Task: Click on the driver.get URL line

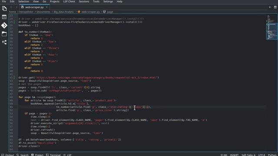Action: click(x=89, y=78)
